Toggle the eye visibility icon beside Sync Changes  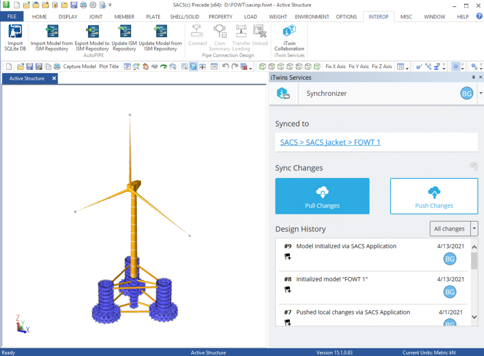474,167
